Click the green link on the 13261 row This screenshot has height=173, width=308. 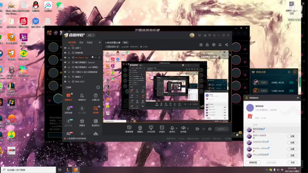point(291,83)
